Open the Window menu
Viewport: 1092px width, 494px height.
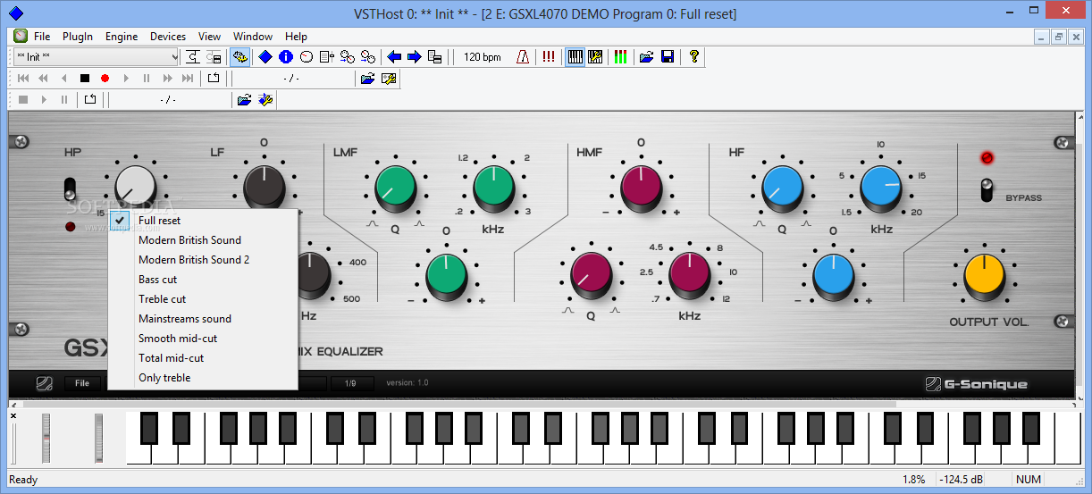[x=253, y=37]
